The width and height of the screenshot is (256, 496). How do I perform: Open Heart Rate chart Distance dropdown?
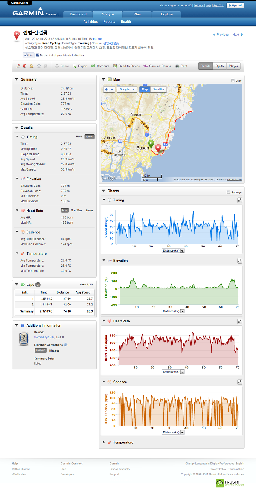coord(173,372)
